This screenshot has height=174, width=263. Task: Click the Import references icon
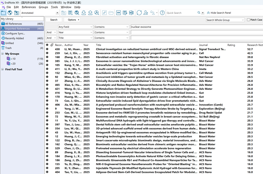click(83, 13)
